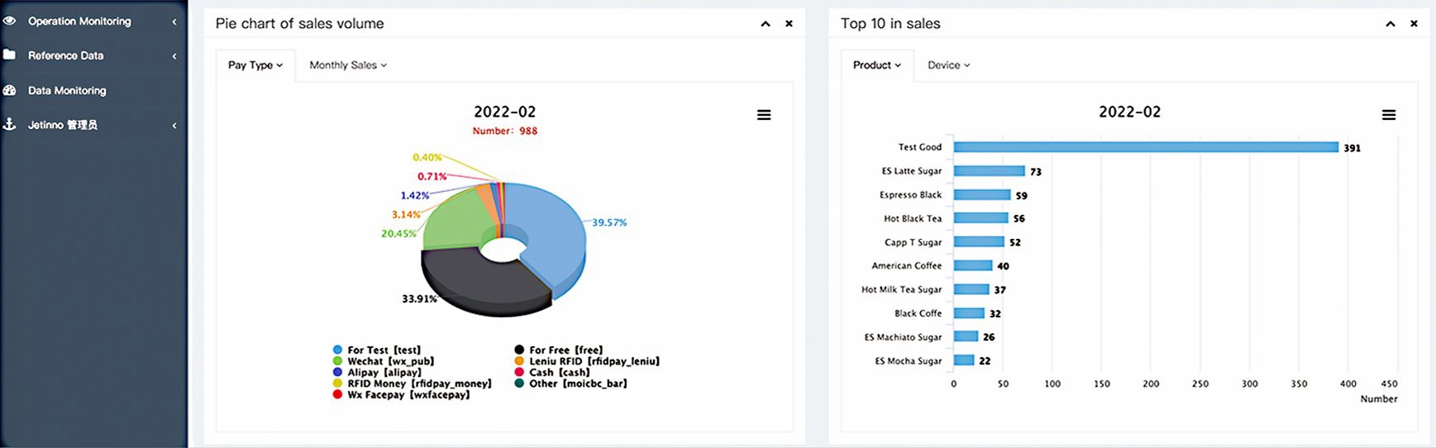Expand the Reference Data sidebar submenu arrow
Screen dimensions: 1436x448
[174, 56]
